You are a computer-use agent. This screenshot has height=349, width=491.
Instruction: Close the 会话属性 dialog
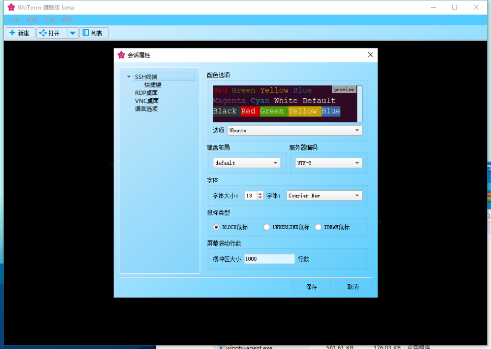tap(371, 55)
